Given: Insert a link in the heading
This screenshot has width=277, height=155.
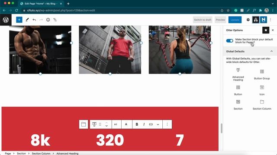Looking at the screenshot, I should point(151,124).
